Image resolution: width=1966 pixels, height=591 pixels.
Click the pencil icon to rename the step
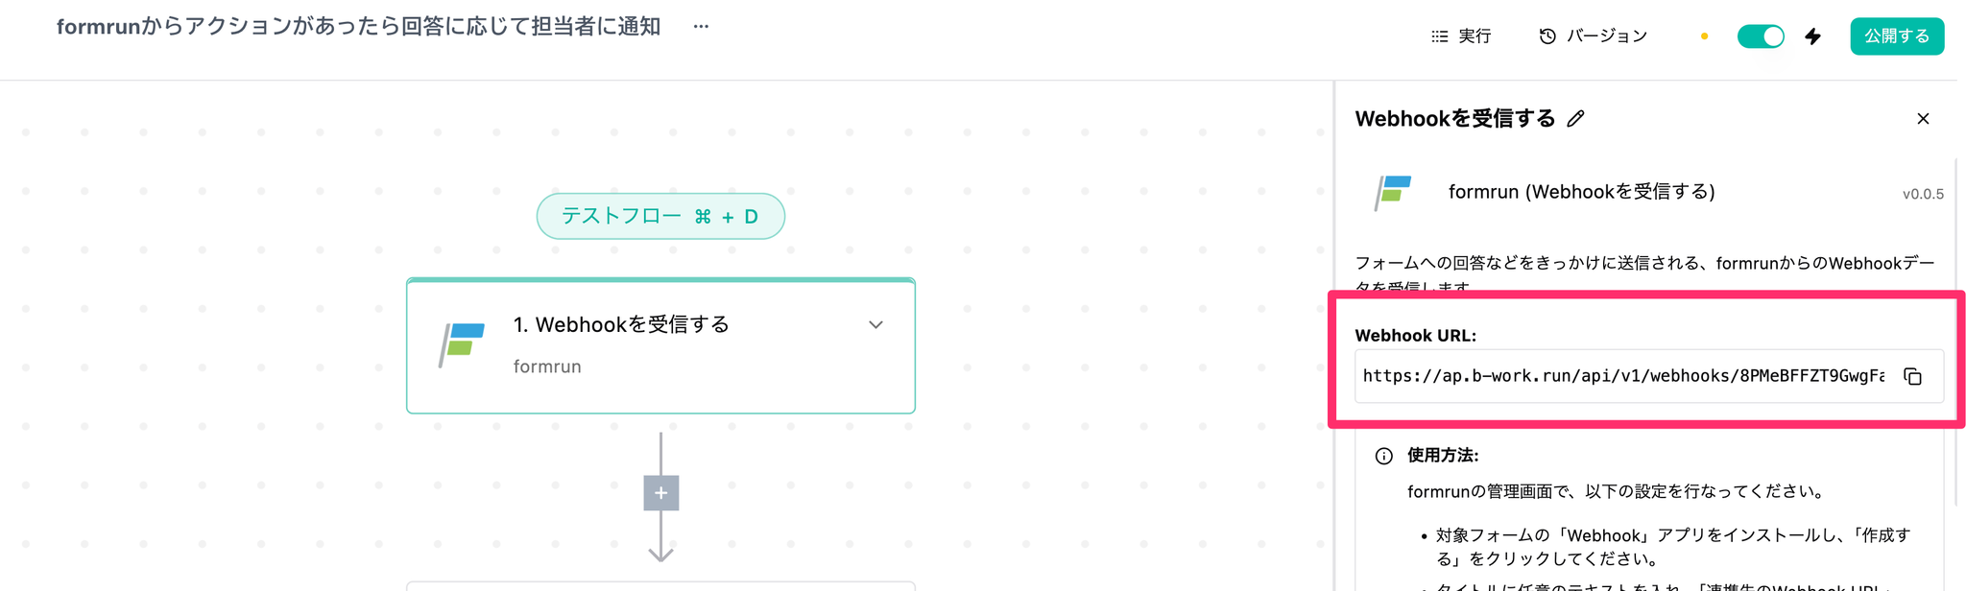1575,119
